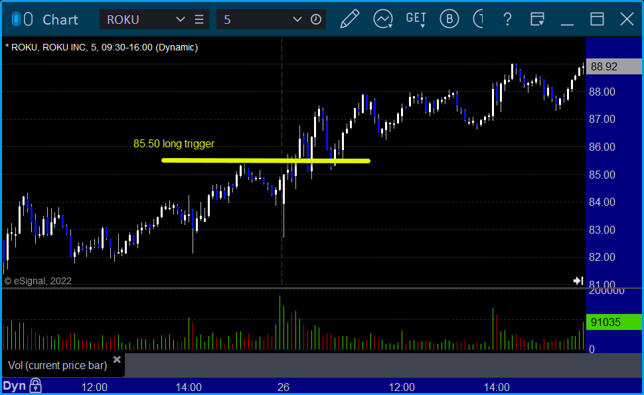Screen dimensions: 644x395
Task: Click the current price label 88.92
Action: 613,66
